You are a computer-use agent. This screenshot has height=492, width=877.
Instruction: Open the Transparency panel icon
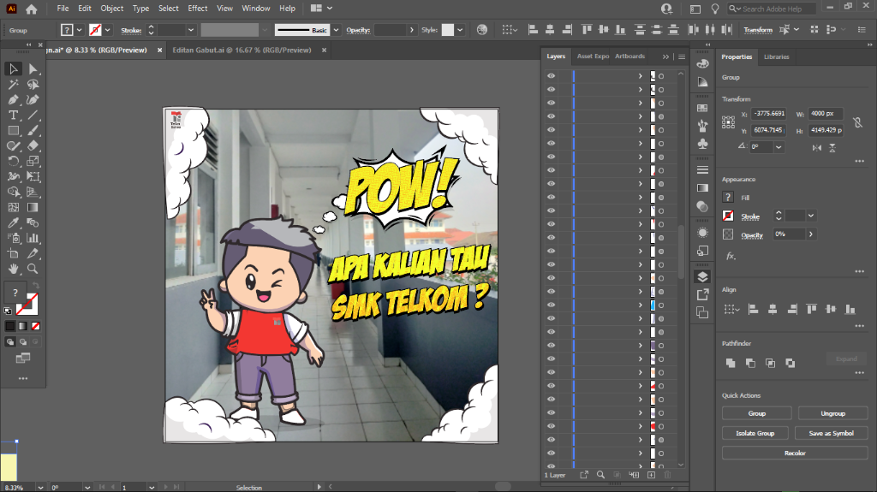[702, 207]
